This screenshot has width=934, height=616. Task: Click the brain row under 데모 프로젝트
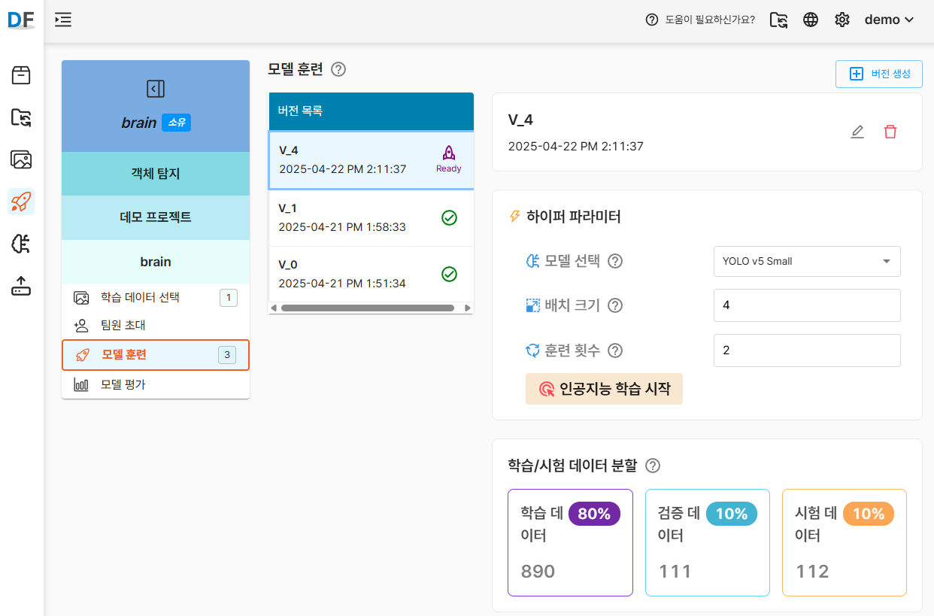[156, 262]
